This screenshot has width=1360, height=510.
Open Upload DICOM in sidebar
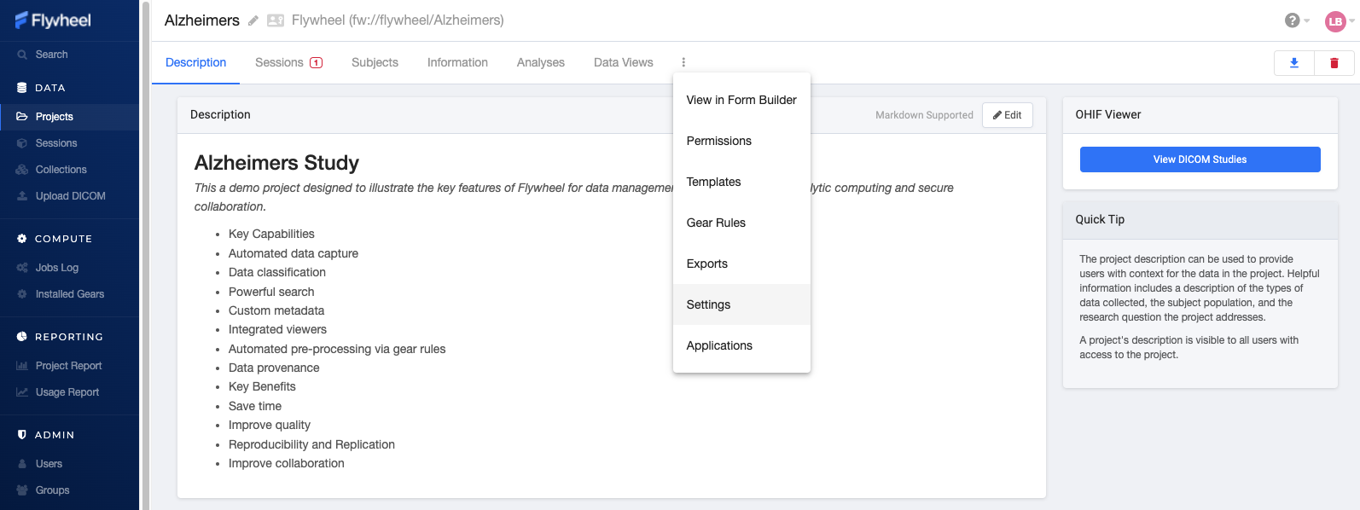coord(70,196)
